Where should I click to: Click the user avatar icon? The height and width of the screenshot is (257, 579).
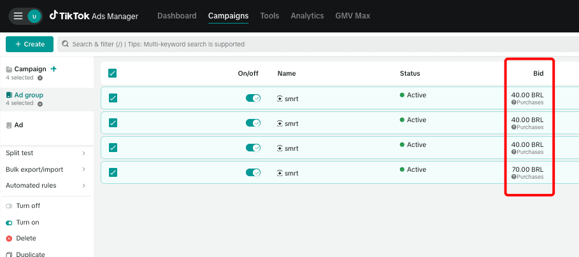coord(34,16)
